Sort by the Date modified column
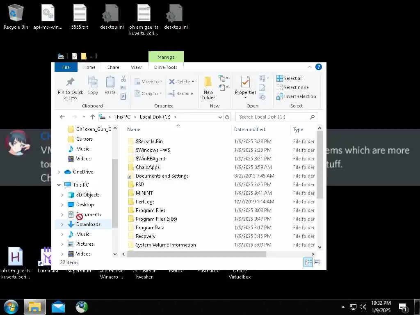 point(249,130)
